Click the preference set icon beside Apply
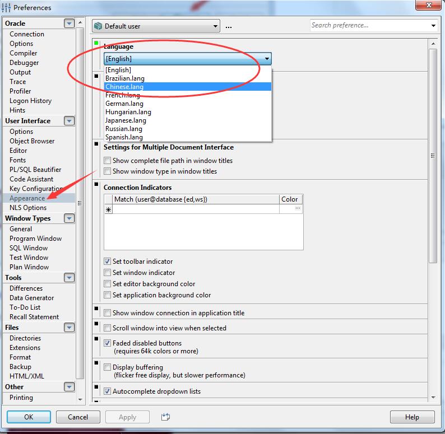 [x=165, y=417]
